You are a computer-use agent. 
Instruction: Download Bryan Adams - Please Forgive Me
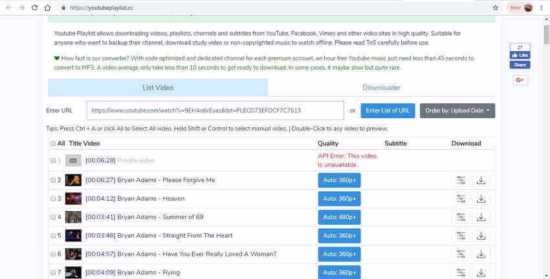tap(481, 180)
